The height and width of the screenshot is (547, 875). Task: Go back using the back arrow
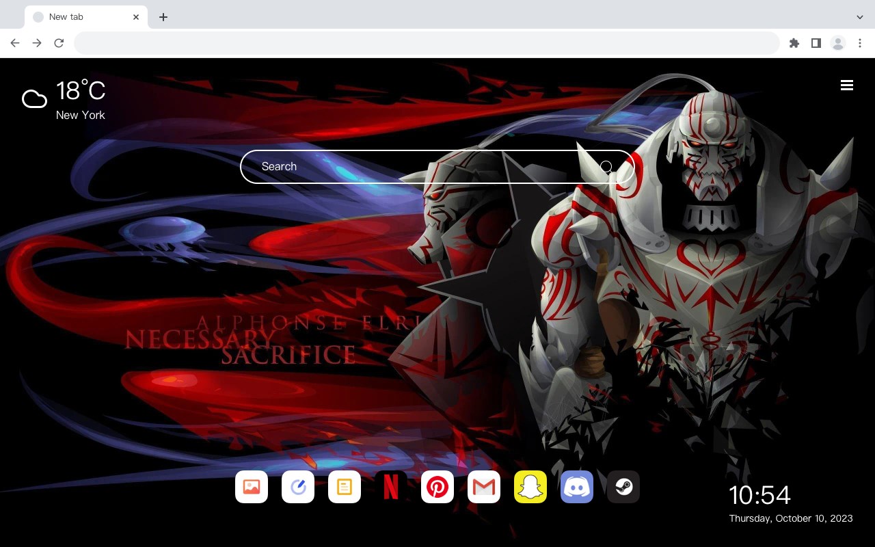pyautogui.click(x=15, y=43)
